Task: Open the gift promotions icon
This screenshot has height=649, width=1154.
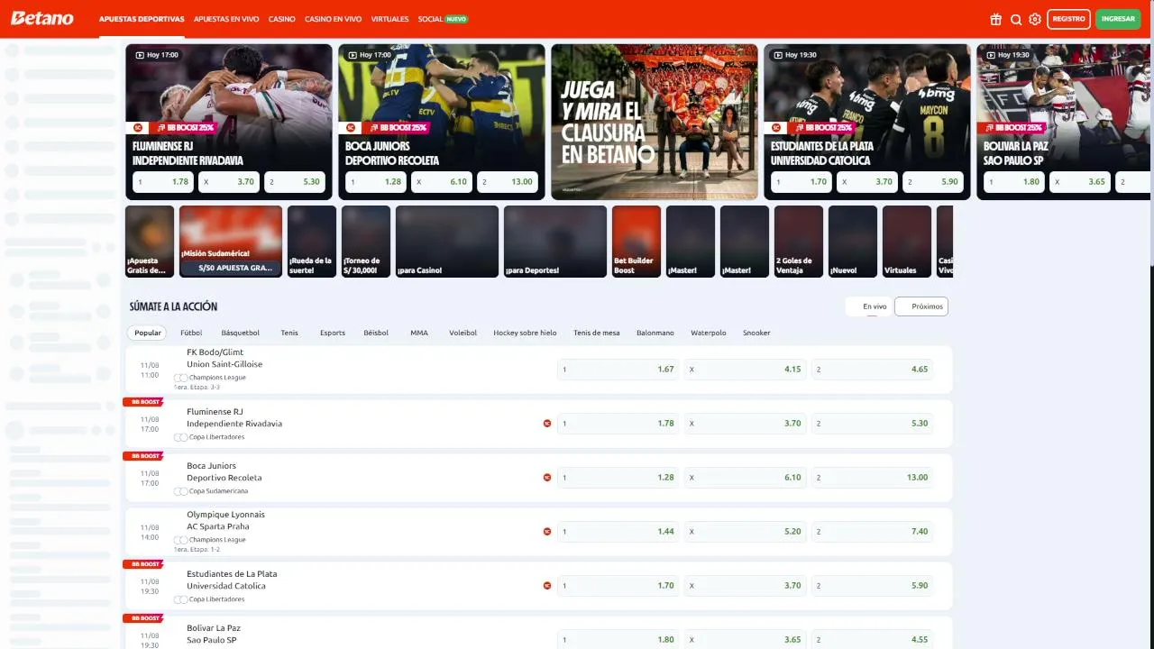Action: [995, 19]
